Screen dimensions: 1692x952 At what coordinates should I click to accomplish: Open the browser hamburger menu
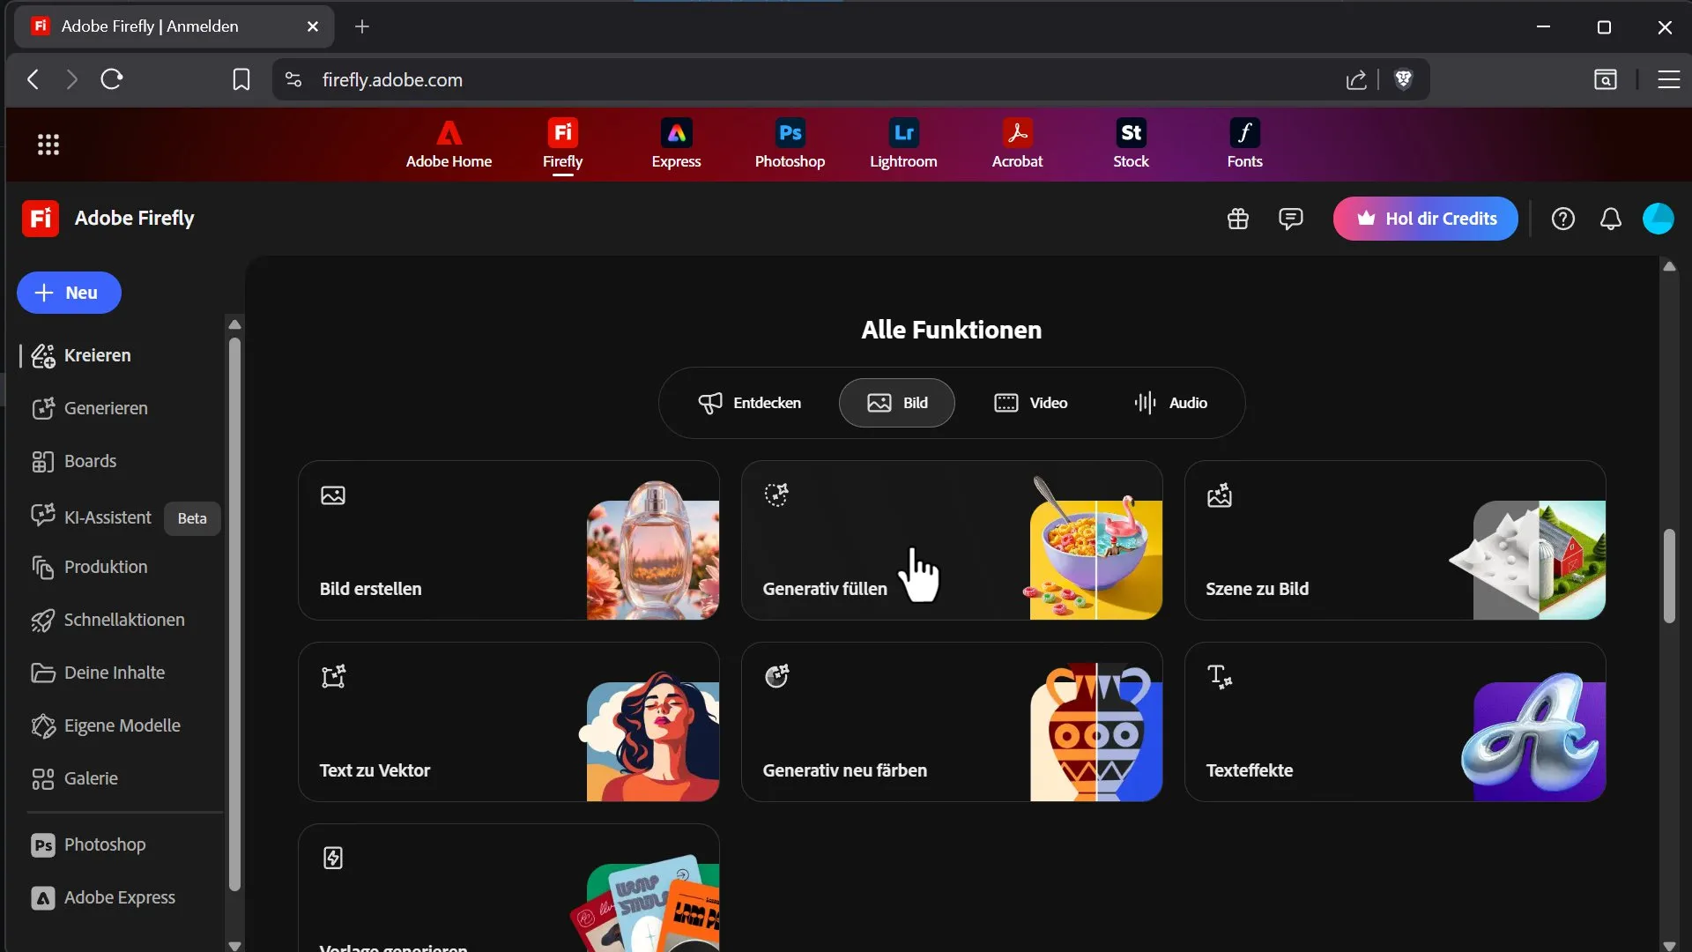click(1668, 80)
